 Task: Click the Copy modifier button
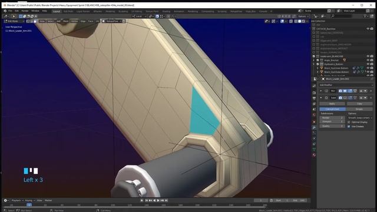pyautogui.click(x=360, y=104)
